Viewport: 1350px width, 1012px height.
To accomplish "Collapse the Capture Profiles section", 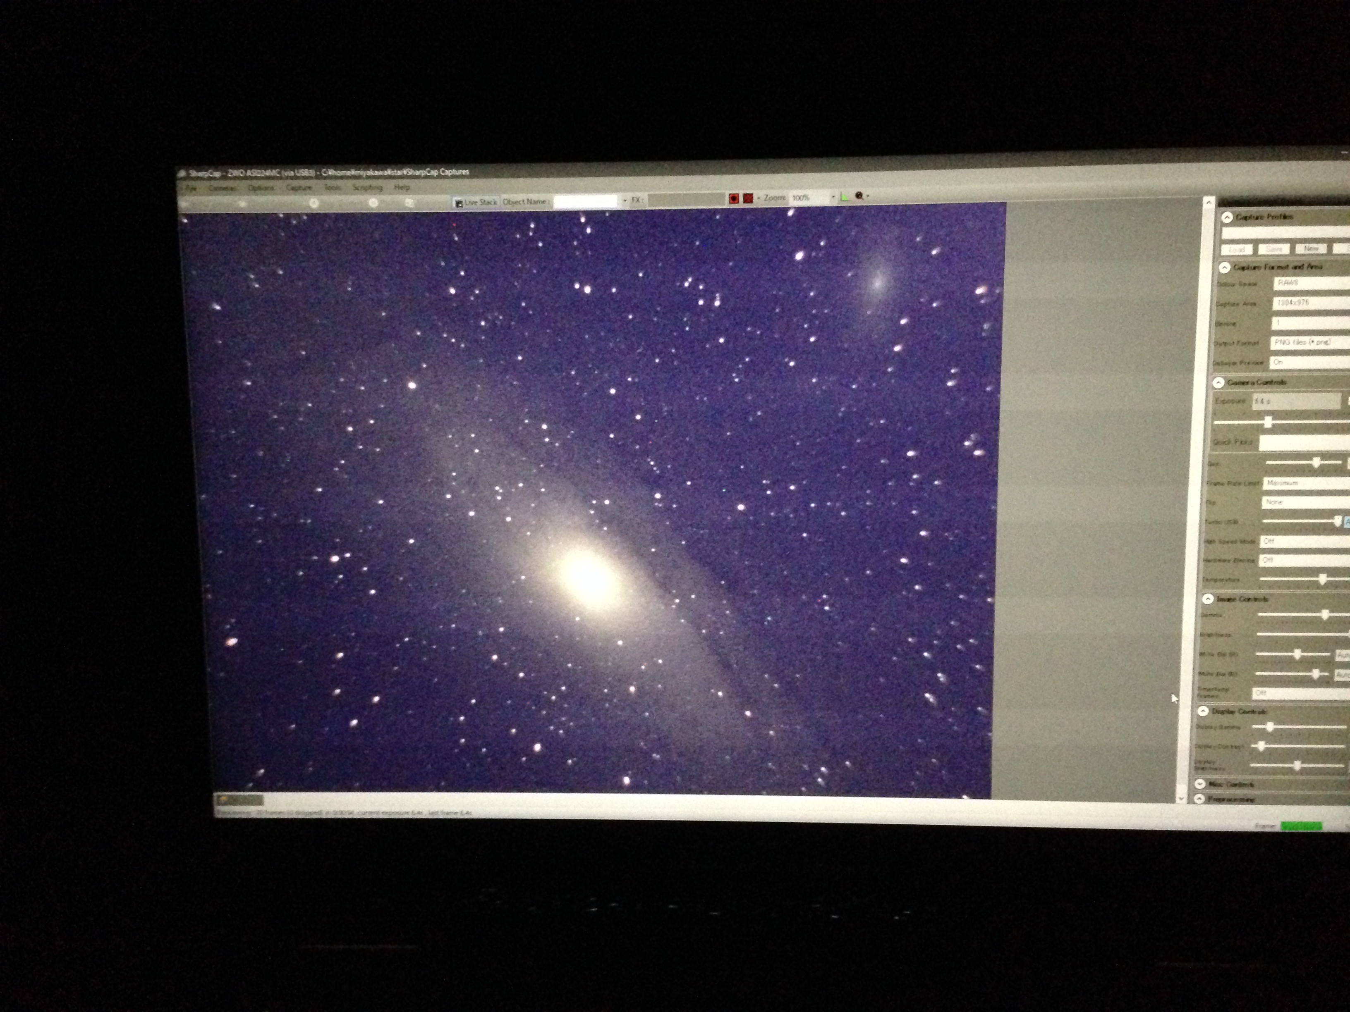I will [x=1227, y=217].
